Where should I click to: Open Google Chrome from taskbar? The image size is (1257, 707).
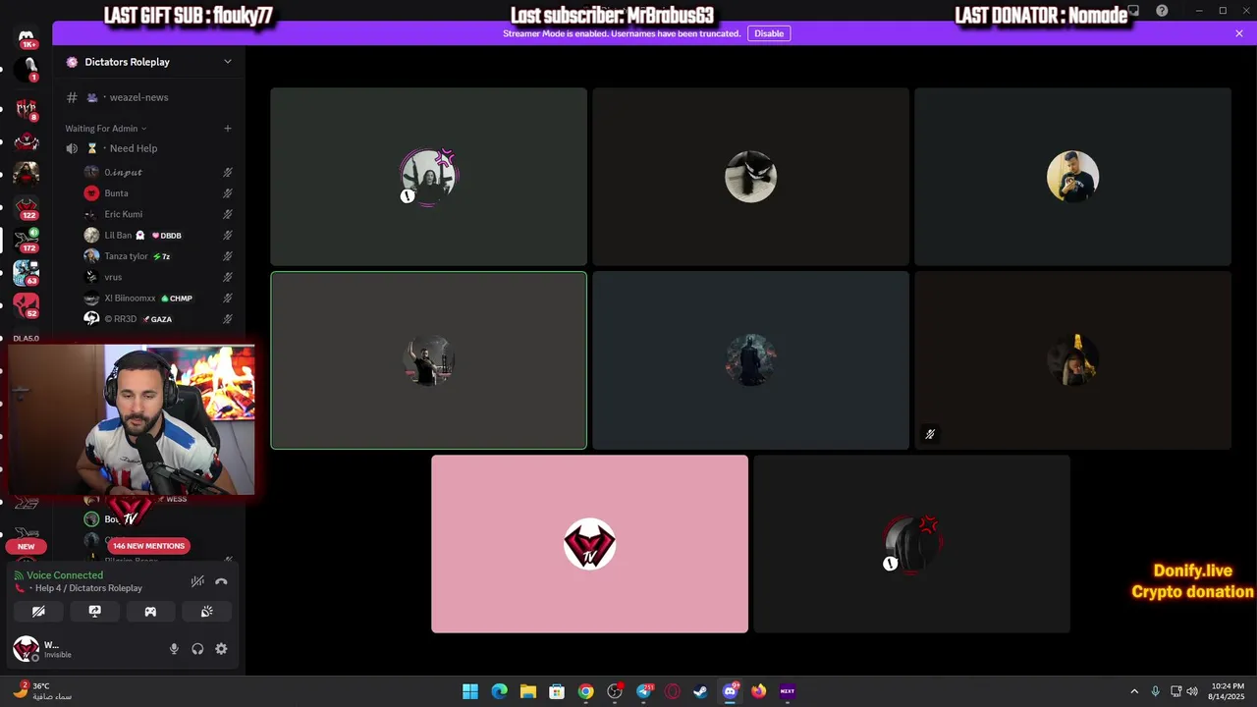point(585,691)
